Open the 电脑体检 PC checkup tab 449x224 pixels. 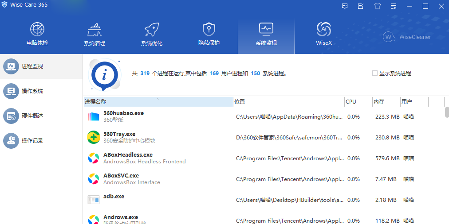pos(37,34)
